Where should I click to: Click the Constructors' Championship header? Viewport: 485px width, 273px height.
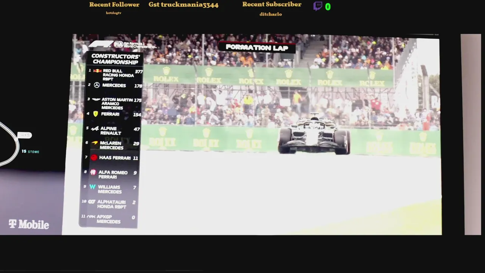(x=116, y=59)
